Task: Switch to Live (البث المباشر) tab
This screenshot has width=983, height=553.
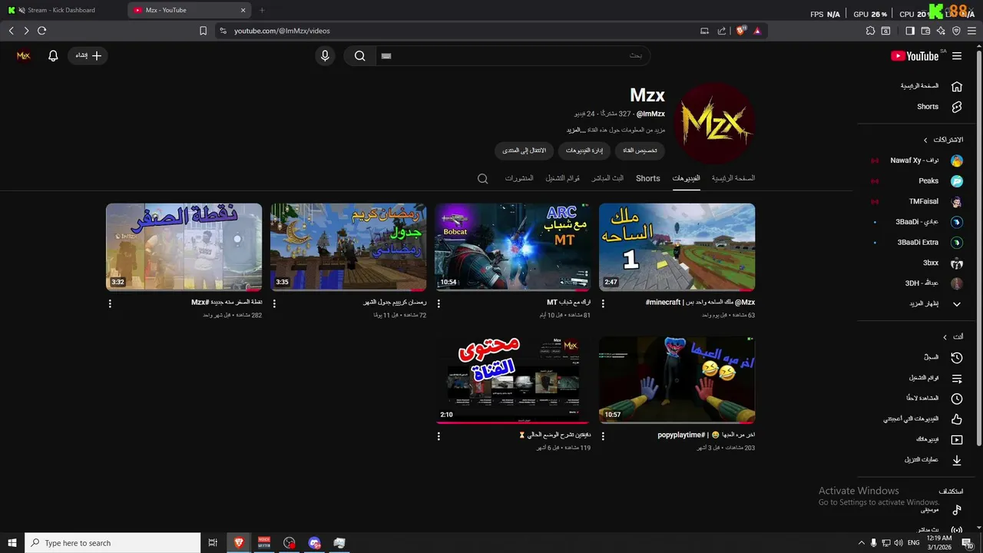Action: [x=607, y=178]
